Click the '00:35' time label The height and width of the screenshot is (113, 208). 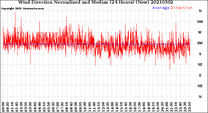tap(8, 107)
